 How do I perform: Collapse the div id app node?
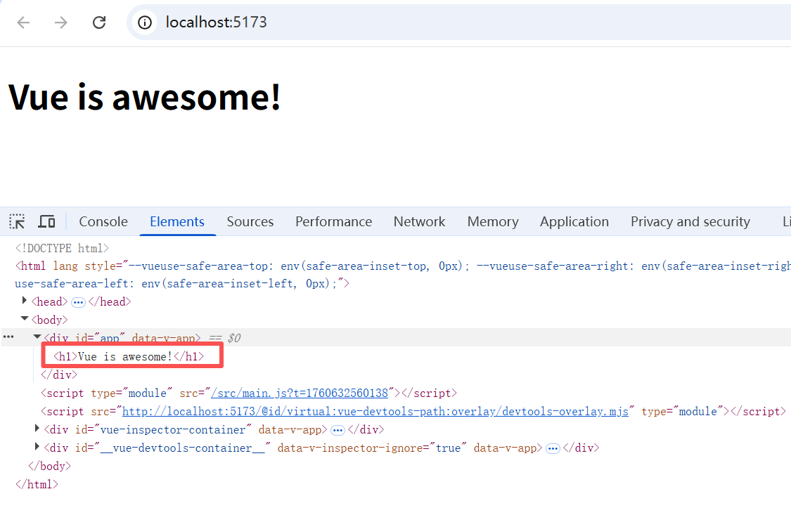(x=37, y=337)
